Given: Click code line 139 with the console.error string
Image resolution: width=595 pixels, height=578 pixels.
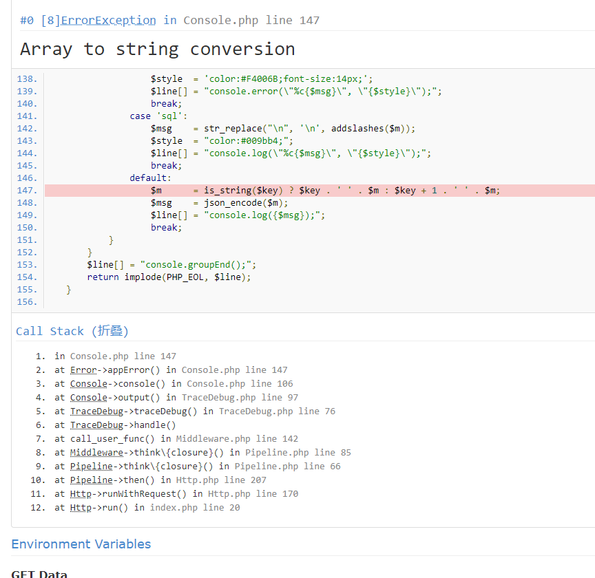Looking at the screenshot, I should click(296, 92).
